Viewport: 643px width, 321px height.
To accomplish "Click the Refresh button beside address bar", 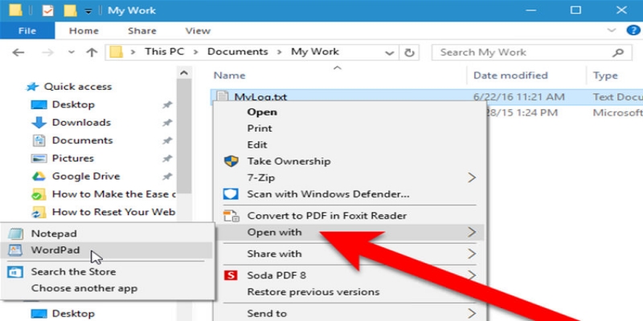I will click(x=410, y=52).
